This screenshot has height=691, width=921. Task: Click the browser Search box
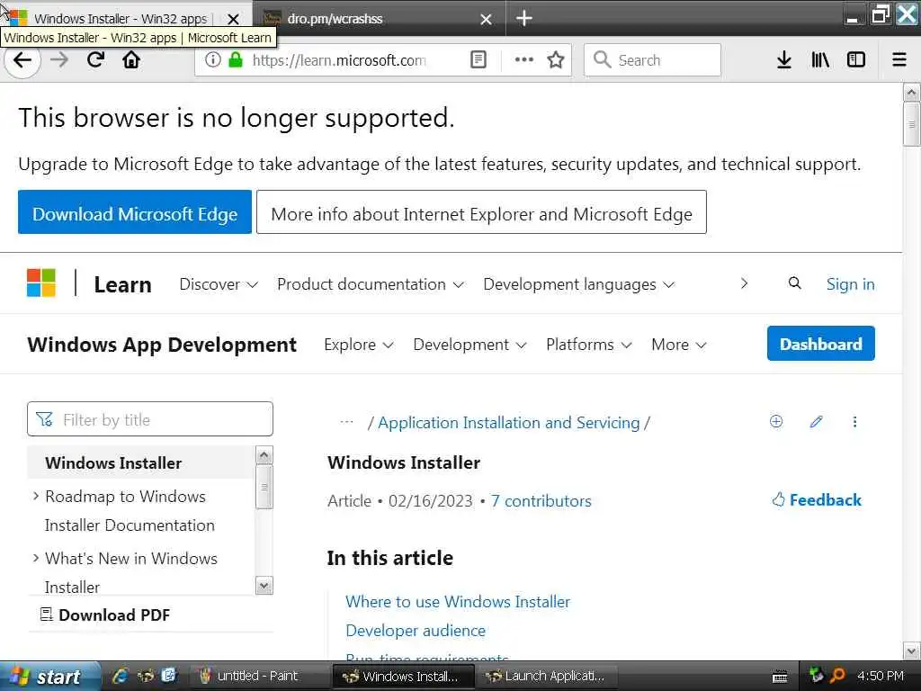pyautogui.click(x=652, y=59)
